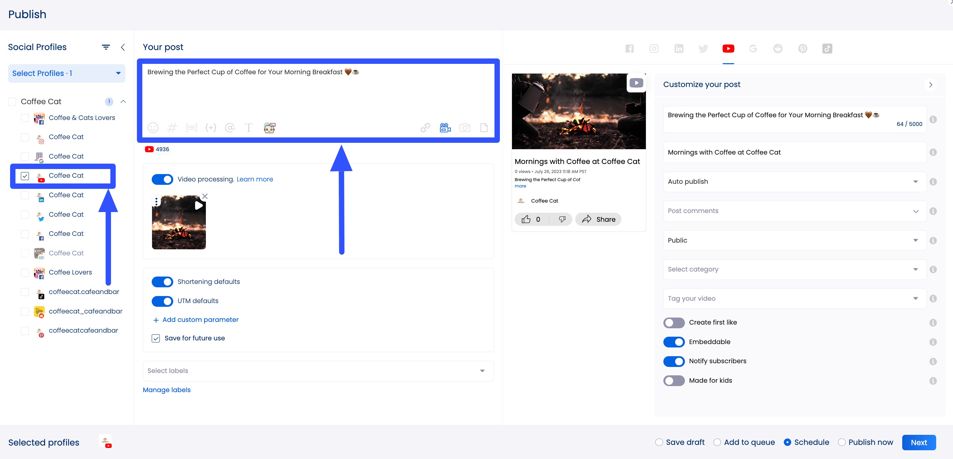Image resolution: width=953 pixels, height=459 pixels.
Task: Click the filter icon beside Social Profiles
Action: click(x=106, y=47)
